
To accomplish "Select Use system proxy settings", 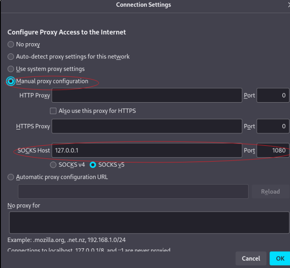I will [11, 69].
